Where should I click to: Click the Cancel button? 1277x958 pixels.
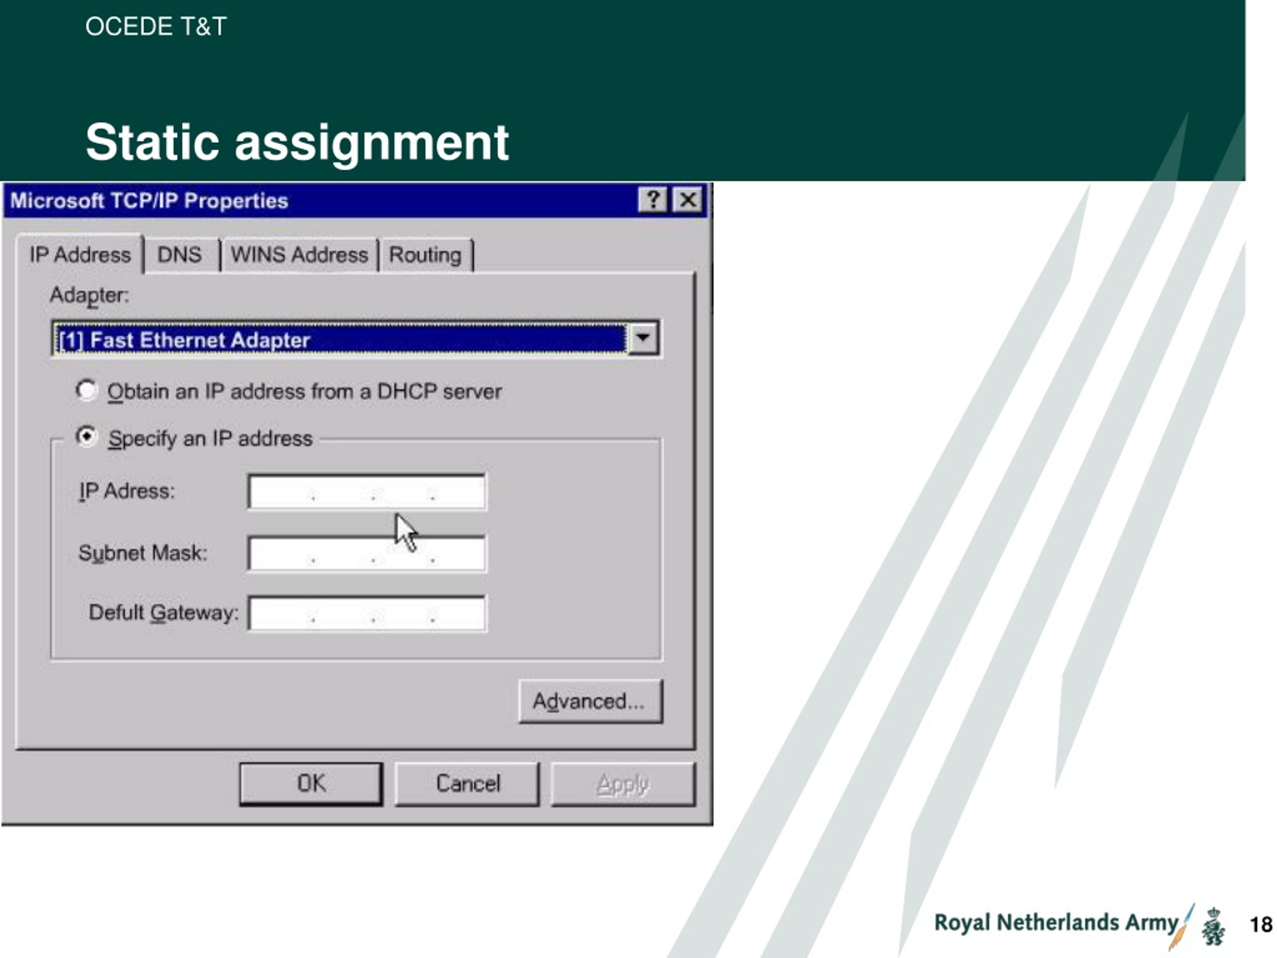467,783
